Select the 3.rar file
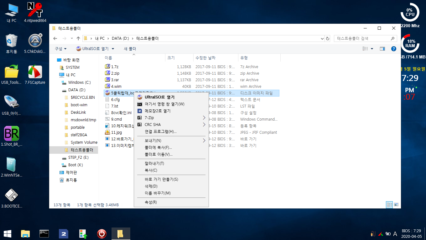Image resolution: width=426 pixels, height=240 pixels. click(115, 80)
